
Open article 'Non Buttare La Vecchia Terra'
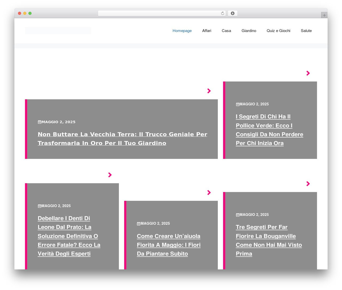pos(122,139)
